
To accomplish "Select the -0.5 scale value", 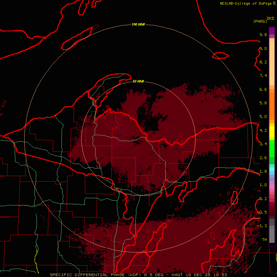I will (x=262, y=212).
